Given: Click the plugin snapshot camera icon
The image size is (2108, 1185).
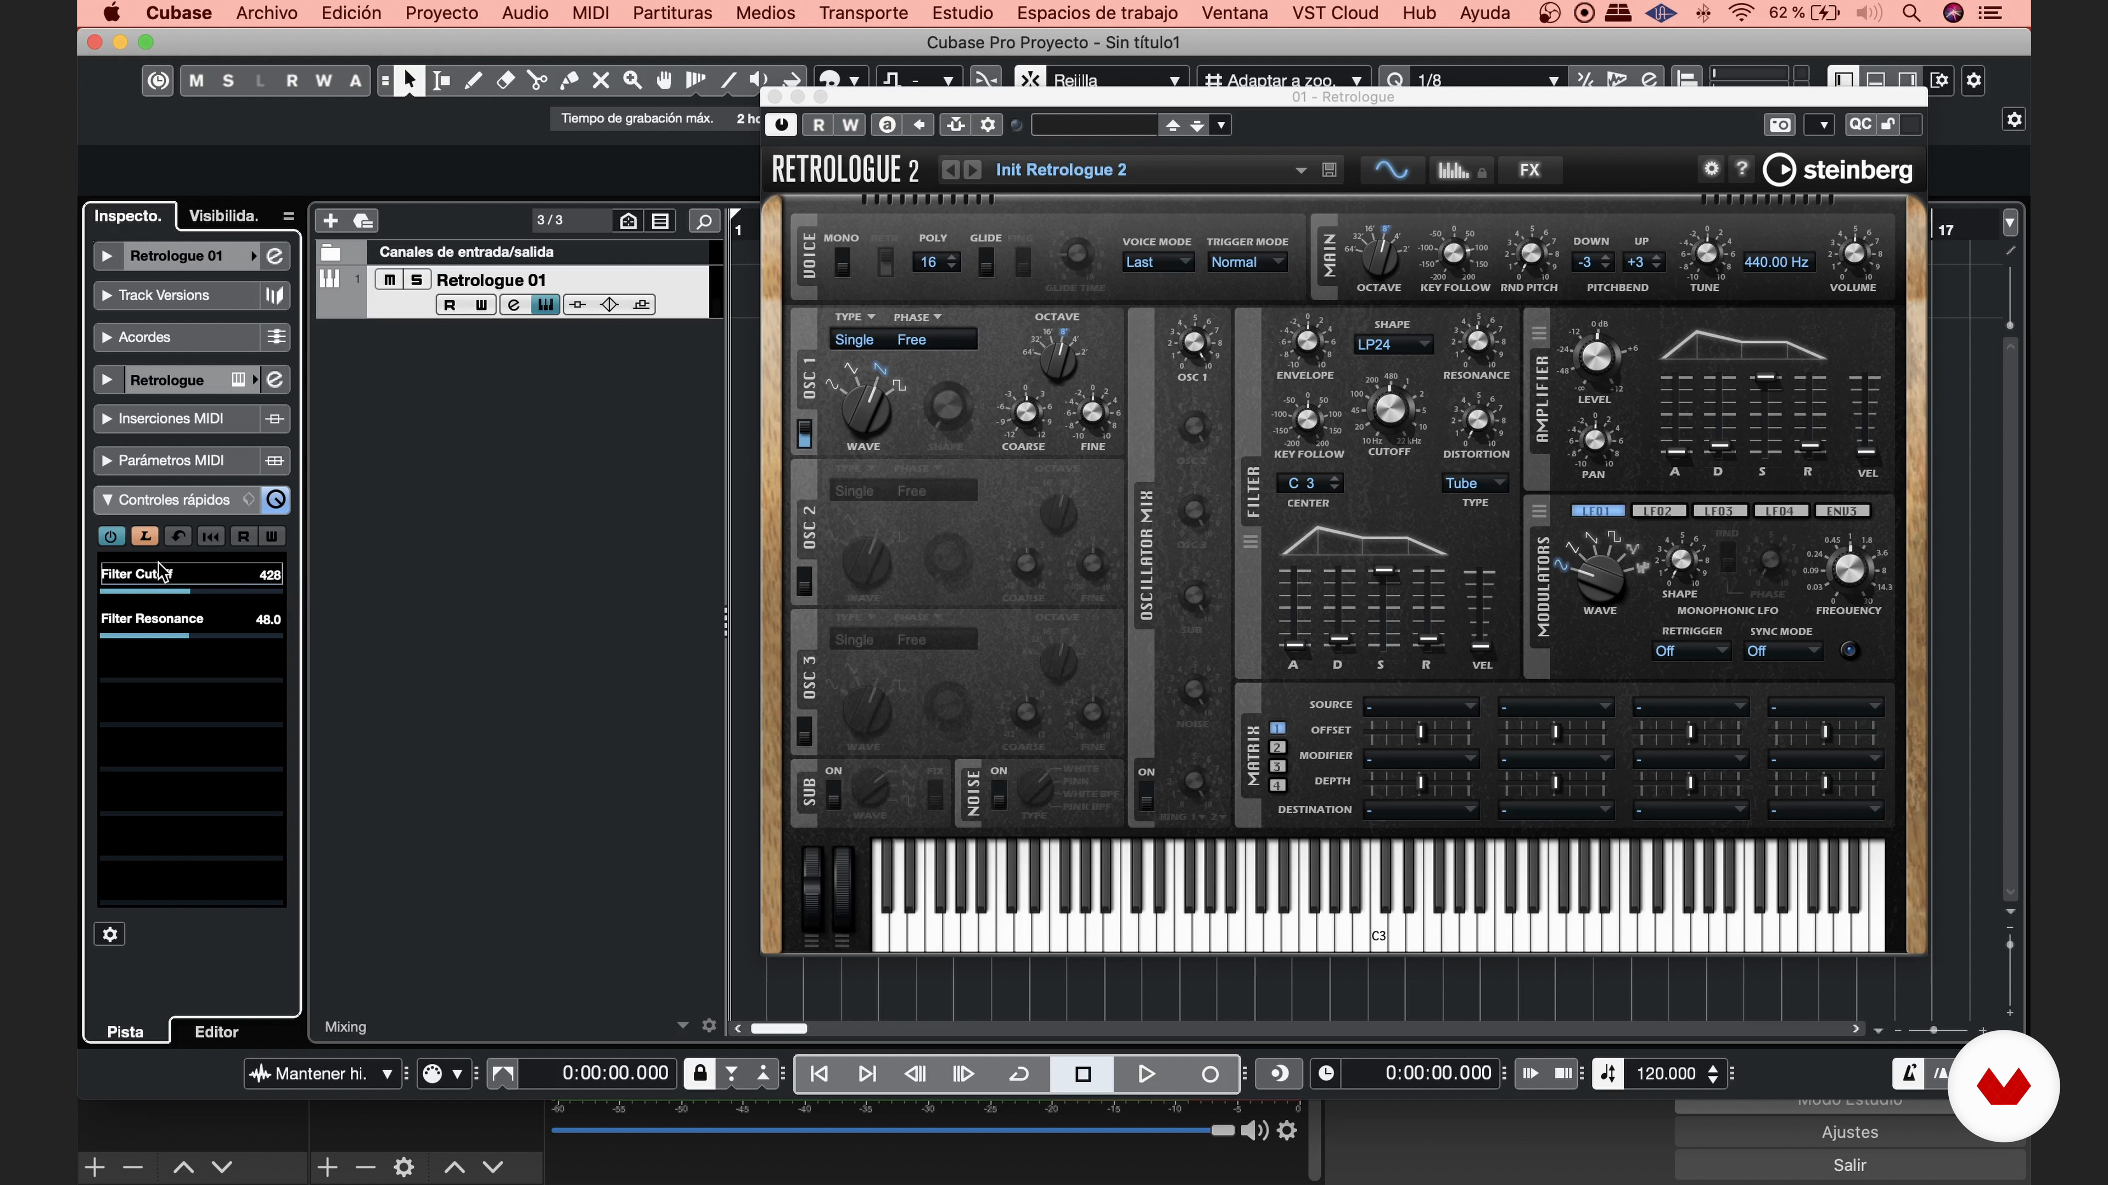Looking at the screenshot, I should click(1781, 125).
